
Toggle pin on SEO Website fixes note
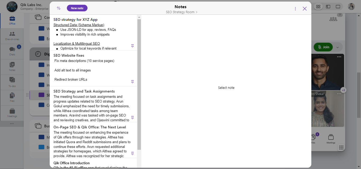[x=133, y=82]
